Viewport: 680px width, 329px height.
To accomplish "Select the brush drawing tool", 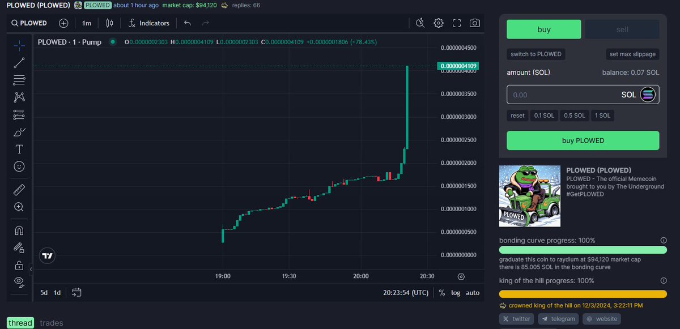I will [x=19, y=132].
